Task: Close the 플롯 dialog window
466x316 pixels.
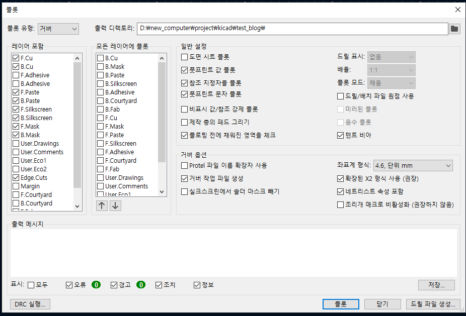Action: pyautogui.click(x=457, y=10)
